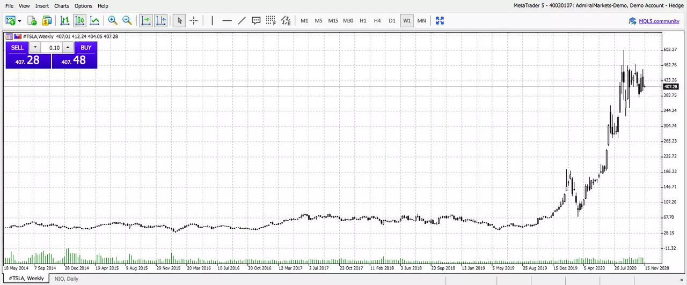This screenshot has height=285, width=687.
Task: Open the MQL5.community link
Action: coord(659,21)
